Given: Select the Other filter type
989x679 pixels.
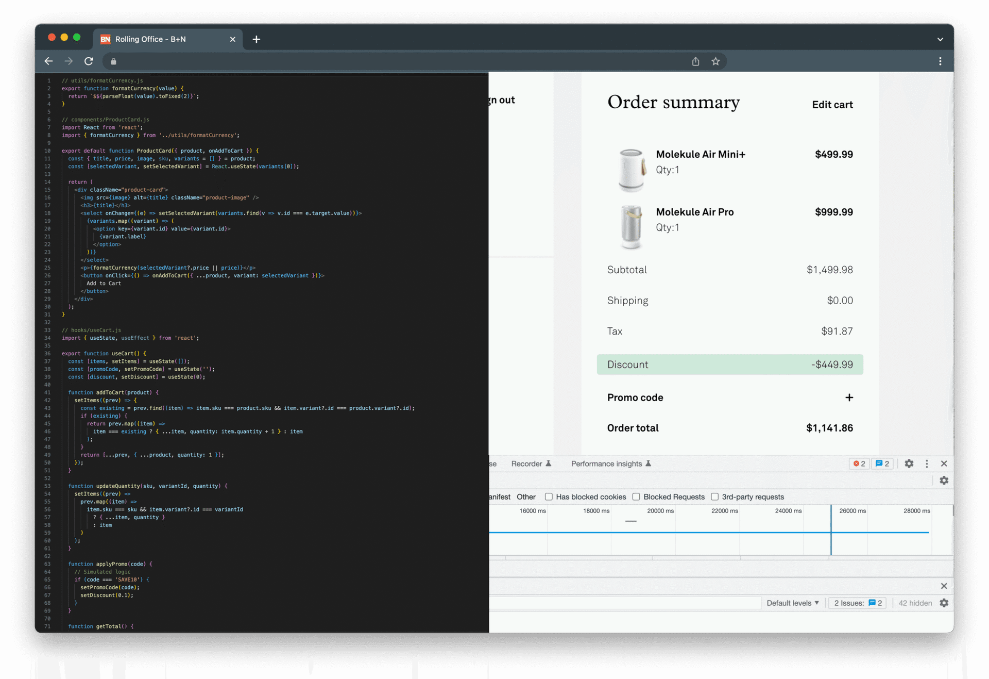Looking at the screenshot, I should coord(526,497).
